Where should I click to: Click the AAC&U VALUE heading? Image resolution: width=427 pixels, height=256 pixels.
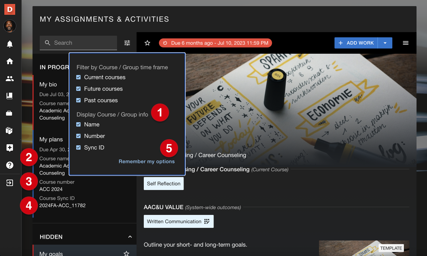163,207
